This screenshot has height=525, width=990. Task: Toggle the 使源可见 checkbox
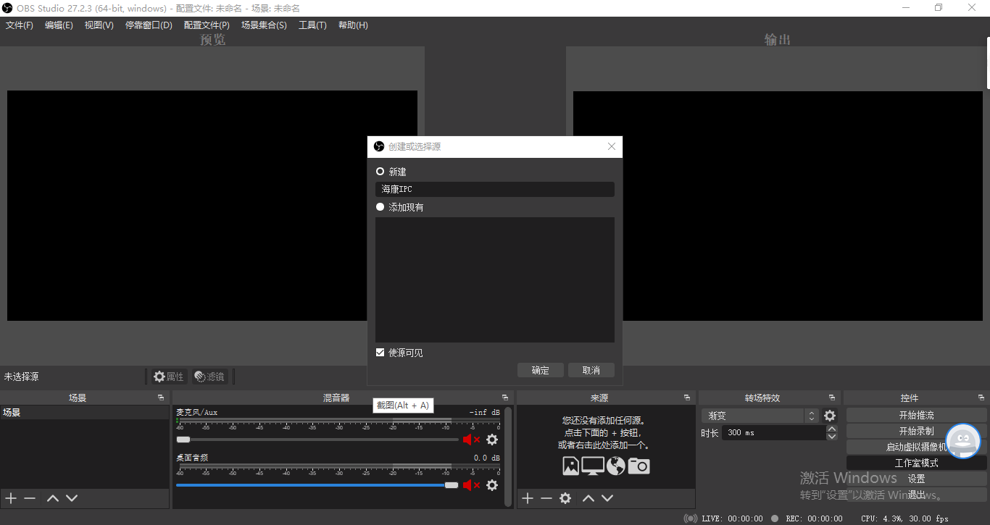[x=380, y=353]
